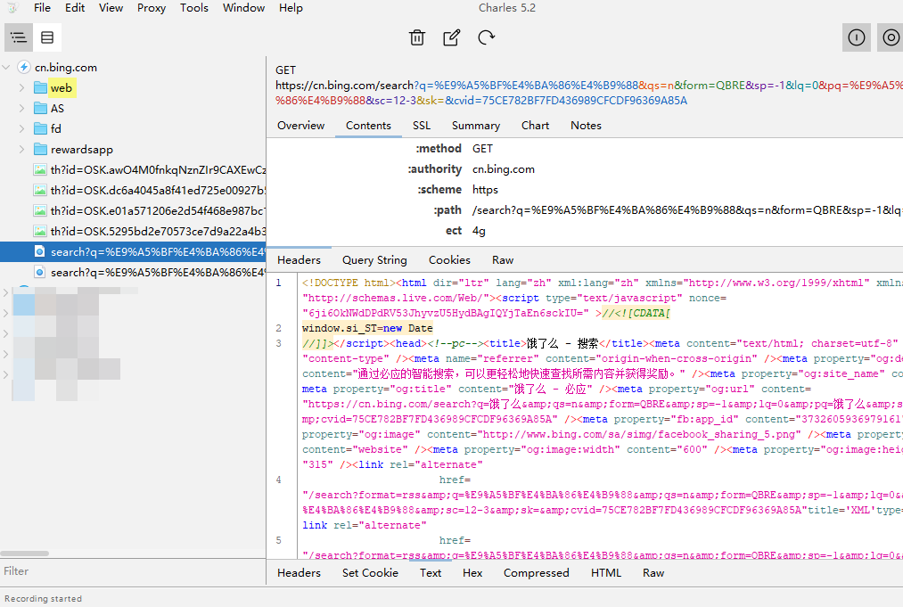Screen dimensions: 903x607
Task: Open the Set Cookie tab
Action: click(370, 573)
